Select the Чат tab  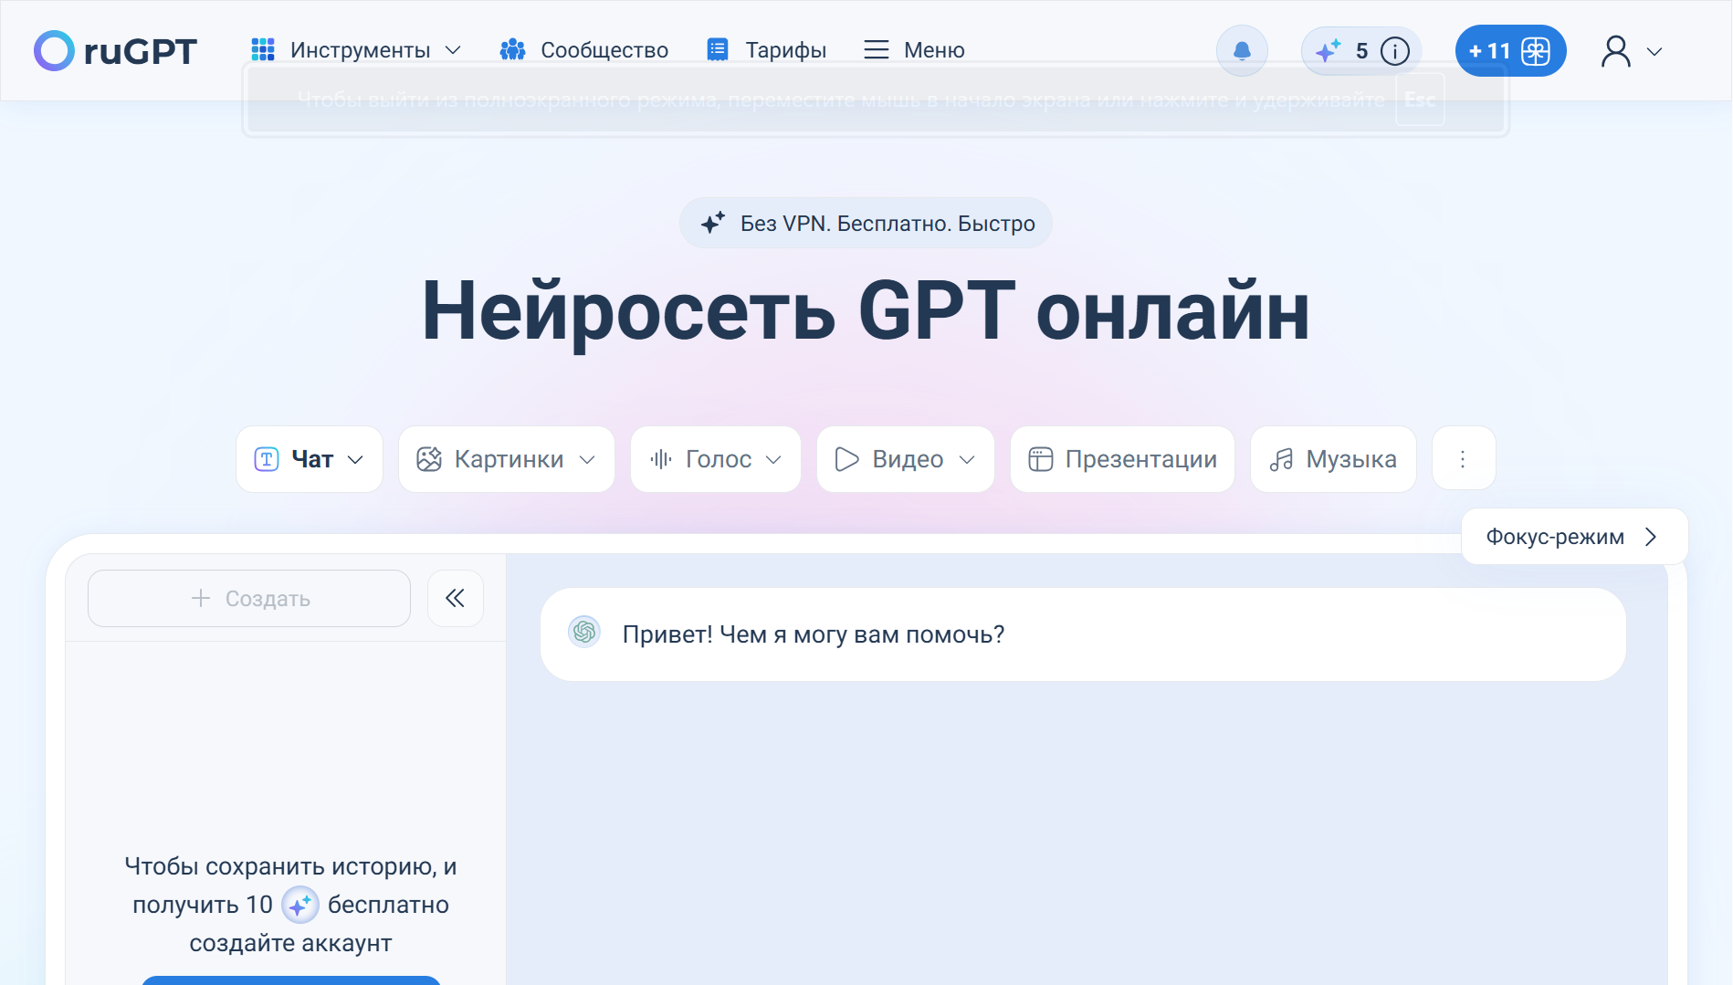click(309, 459)
